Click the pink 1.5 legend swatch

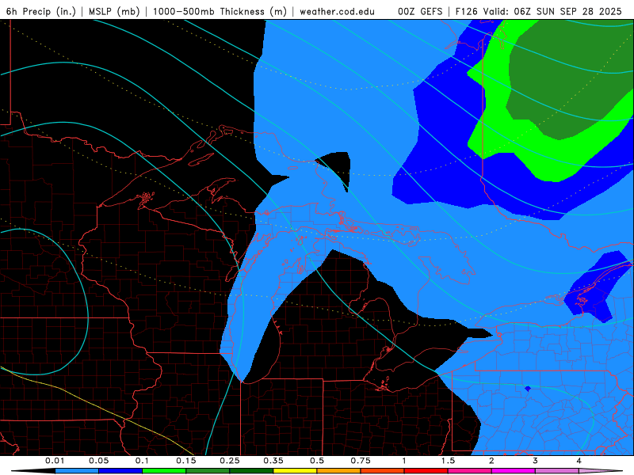point(470,471)
